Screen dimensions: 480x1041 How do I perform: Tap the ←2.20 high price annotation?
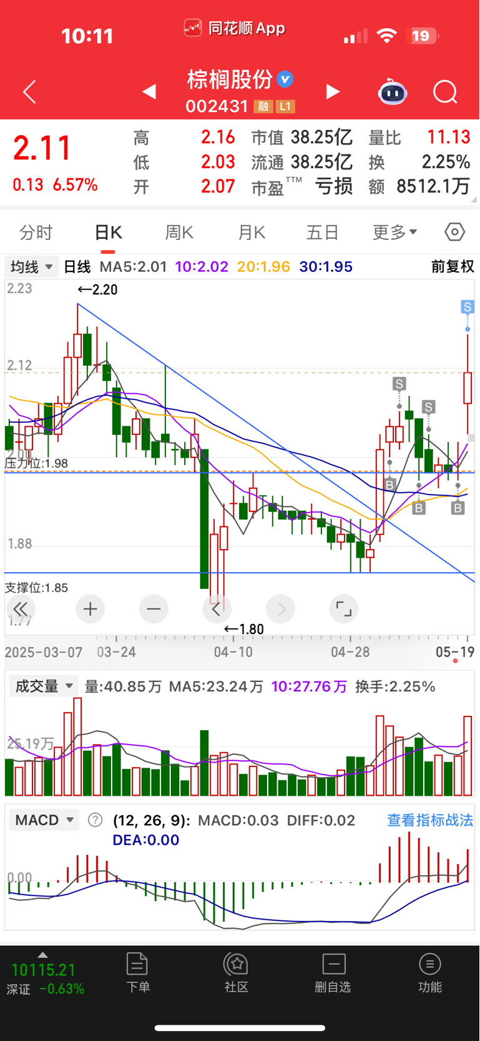(x=97, y=289)
